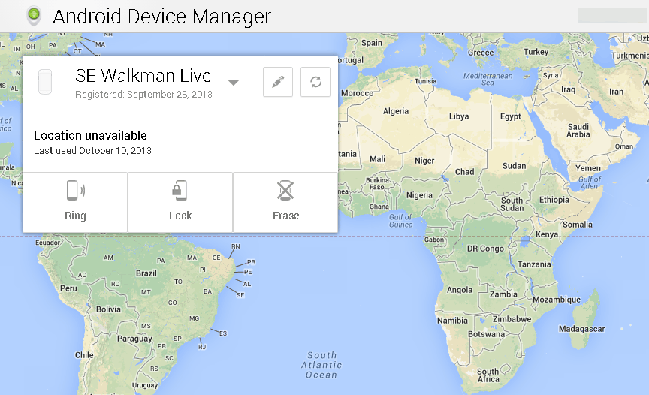Click the Brazil label on the map
The height and width of the screenshot is (395, 649).
point(146,273)
